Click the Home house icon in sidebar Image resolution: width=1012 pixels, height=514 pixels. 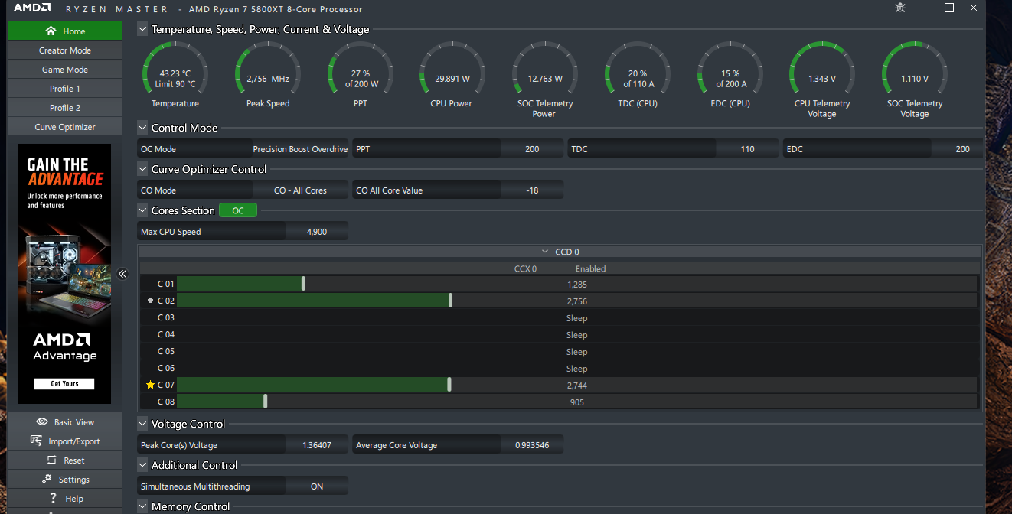51,31
